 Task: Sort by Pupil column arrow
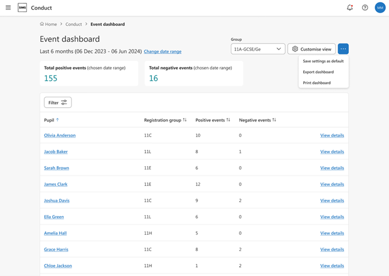[58, 120]
